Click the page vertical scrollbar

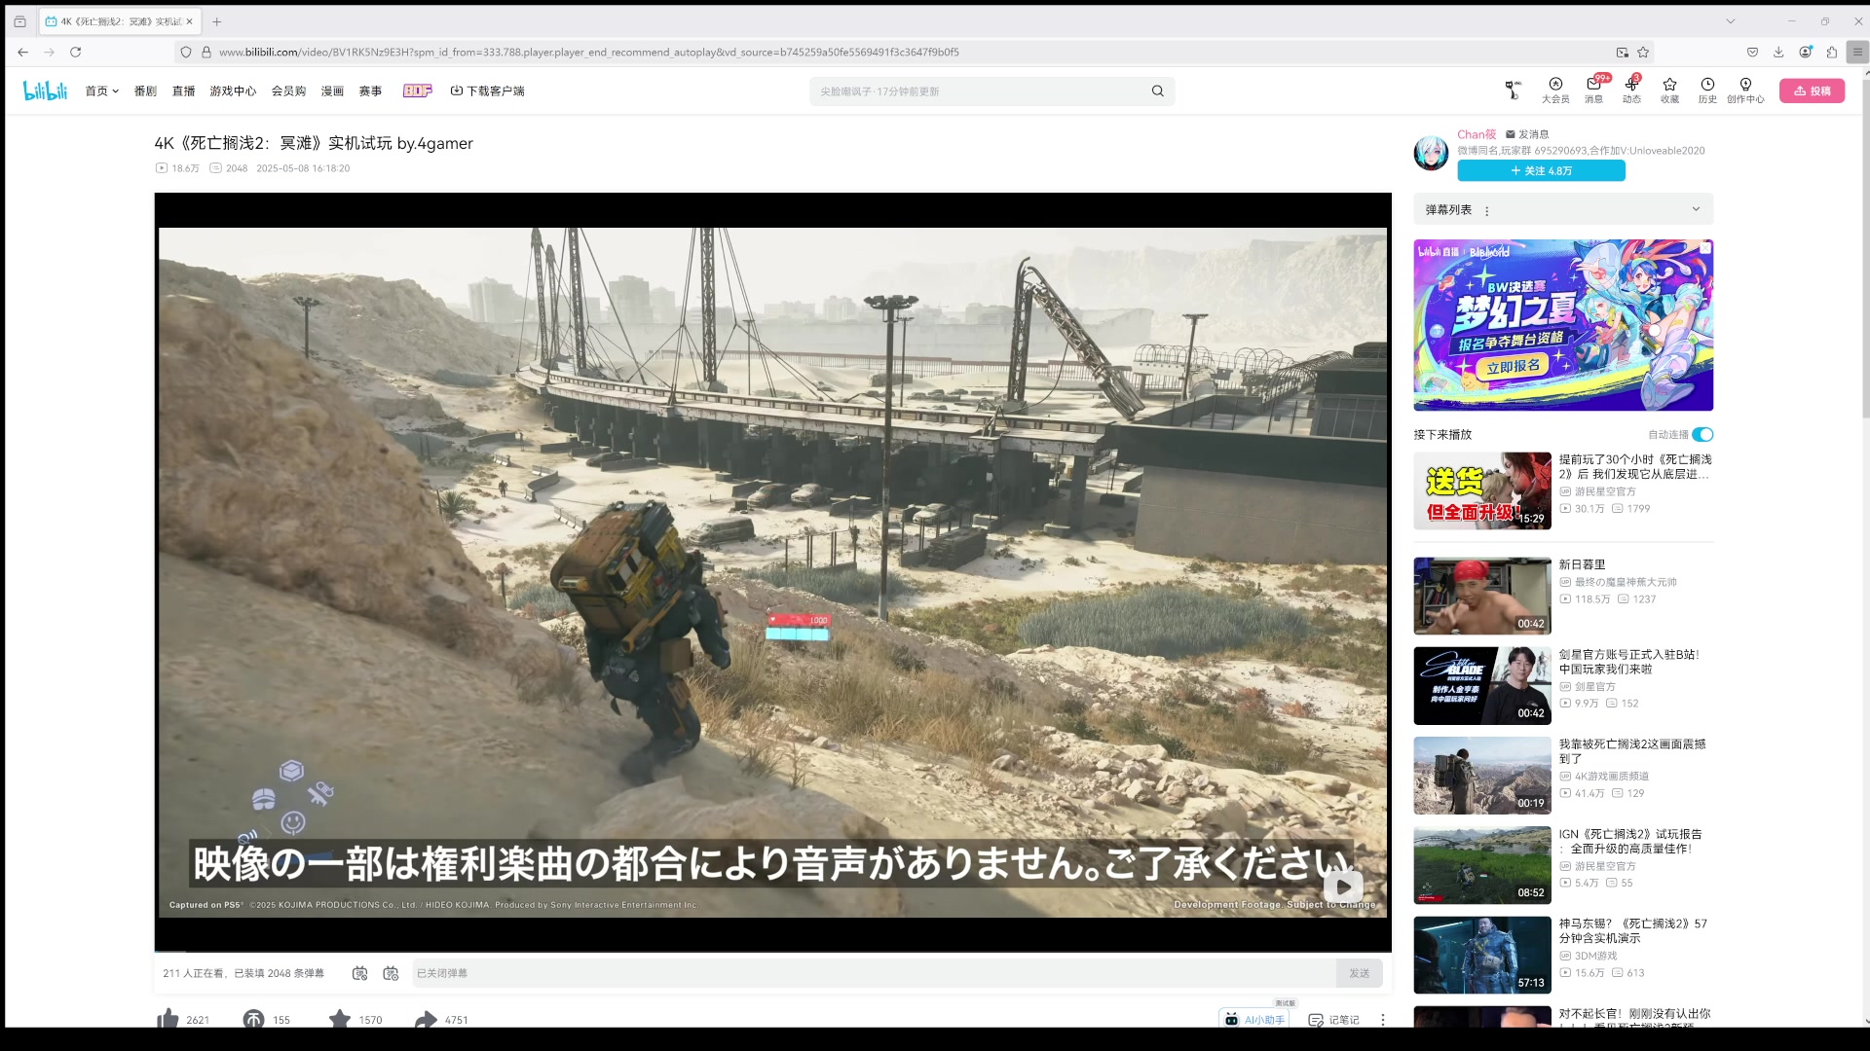(1865, 248)
